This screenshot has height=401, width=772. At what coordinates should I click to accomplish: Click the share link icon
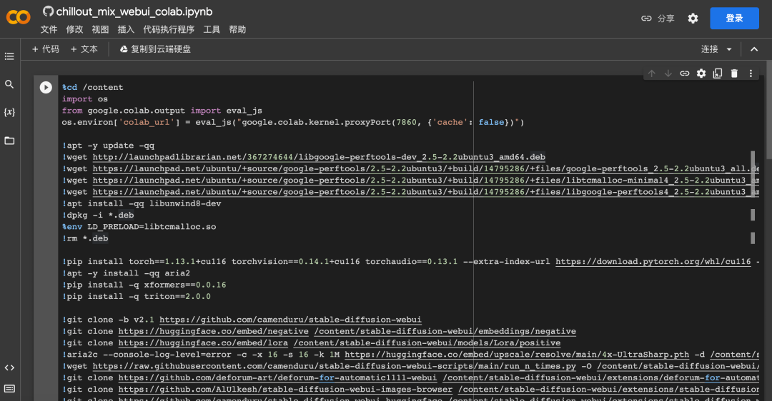pos(646,18)
